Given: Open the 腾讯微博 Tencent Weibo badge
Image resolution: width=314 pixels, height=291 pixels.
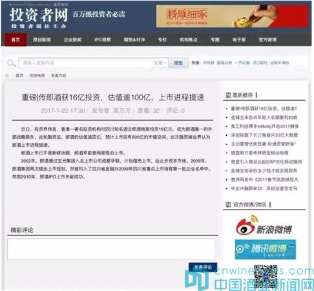Looking at the screenshot, I should 266,250.
